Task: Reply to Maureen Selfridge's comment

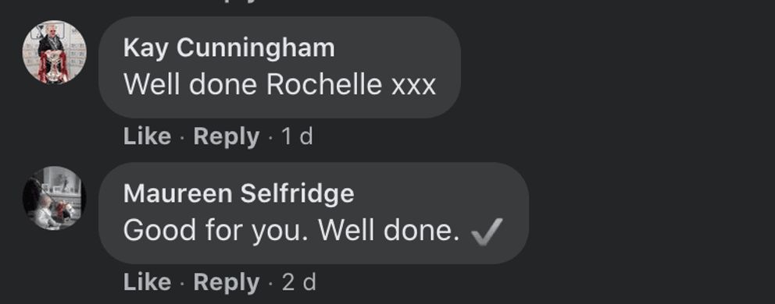Action: tap(227, 282)
